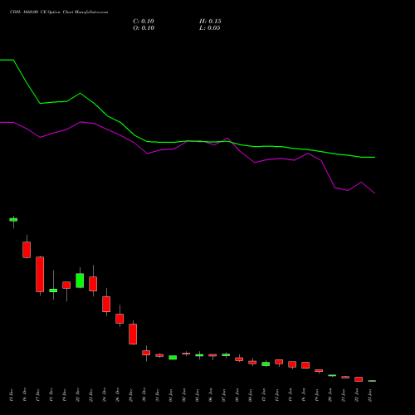Click the green candle above 01 Jan
The height and width of the screenshot is (415, 415).
[x=173, y=358]
